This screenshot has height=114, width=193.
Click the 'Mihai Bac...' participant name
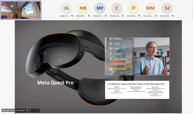click(81, 16)
